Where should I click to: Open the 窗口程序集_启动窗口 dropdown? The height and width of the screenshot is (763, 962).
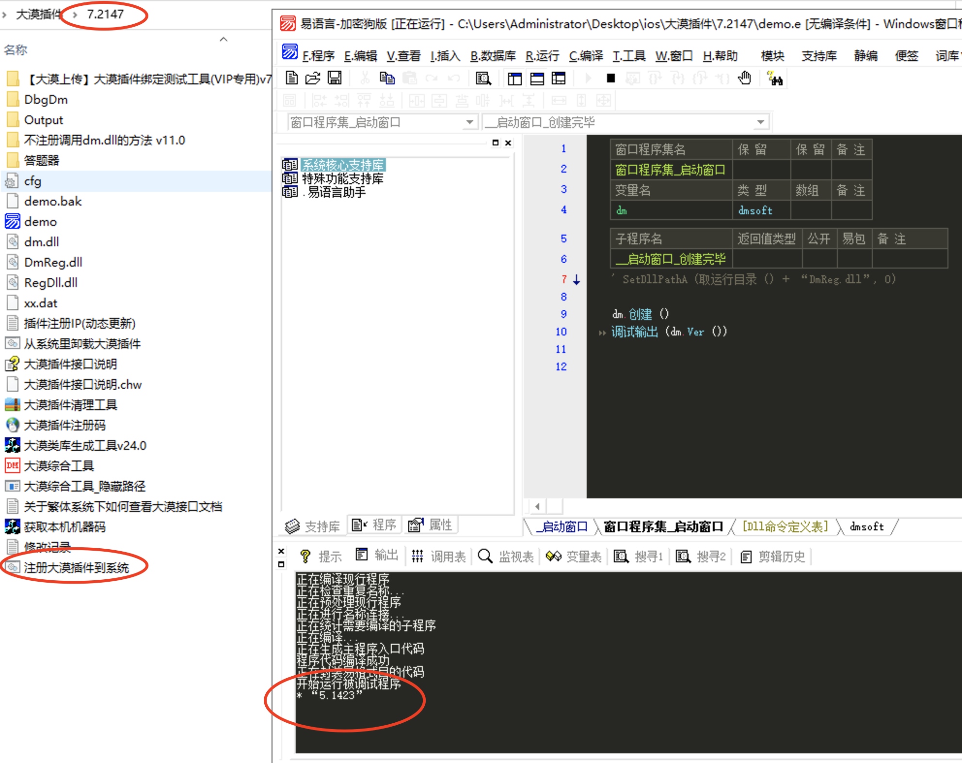[469, 122]
